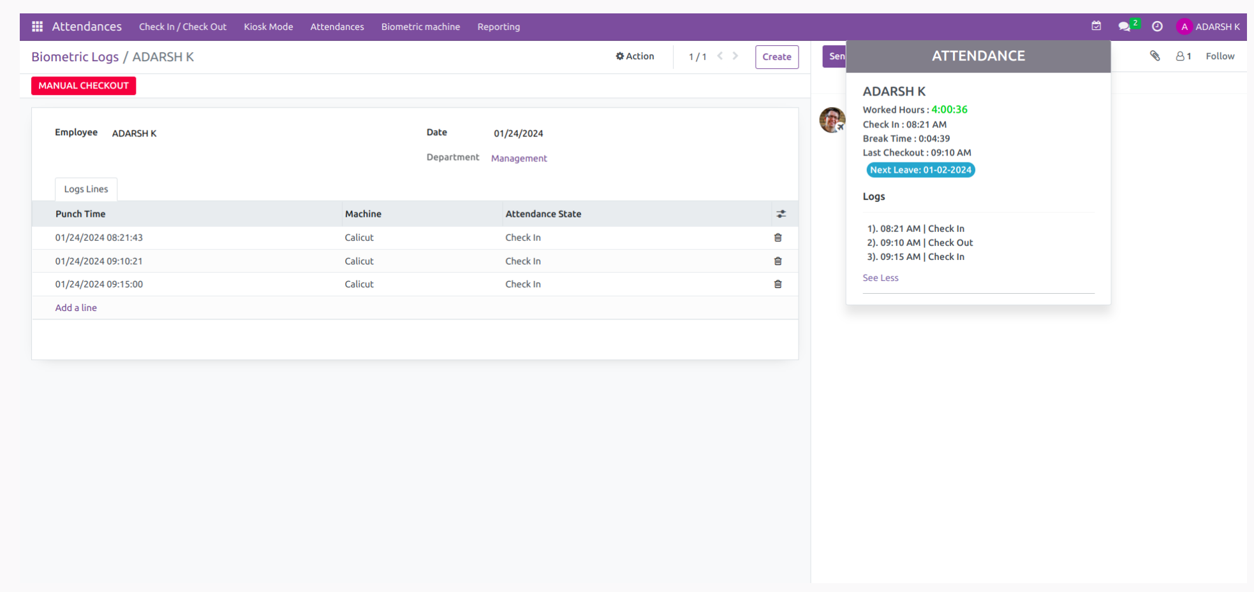The image size is (1254, 592).
Task: Go to the next record arrow
Action: coord(735,56)
